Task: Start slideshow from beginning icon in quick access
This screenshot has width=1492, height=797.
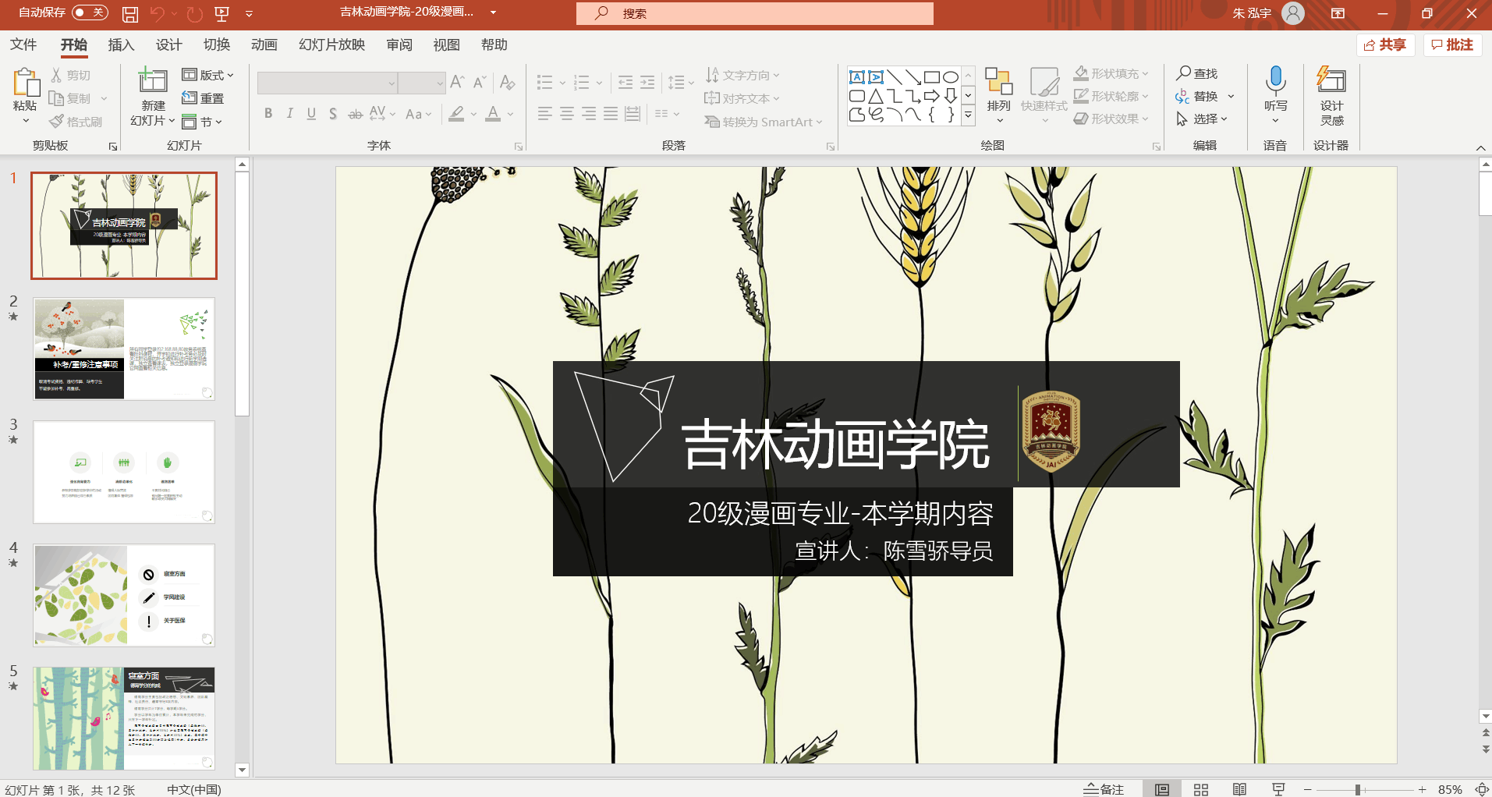Action: click(222, 13)
